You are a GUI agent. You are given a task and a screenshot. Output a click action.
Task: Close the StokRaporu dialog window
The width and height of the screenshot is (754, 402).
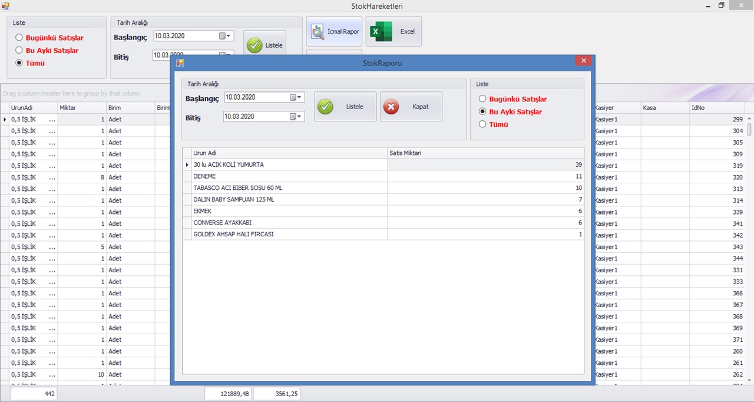(583, 61)
